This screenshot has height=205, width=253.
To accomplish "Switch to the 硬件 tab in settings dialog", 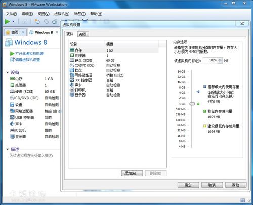I will tap(70, 34).
